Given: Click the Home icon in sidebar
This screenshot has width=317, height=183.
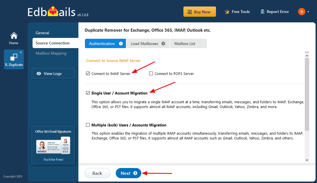Looking at the screenshot, I should [14, 36].
